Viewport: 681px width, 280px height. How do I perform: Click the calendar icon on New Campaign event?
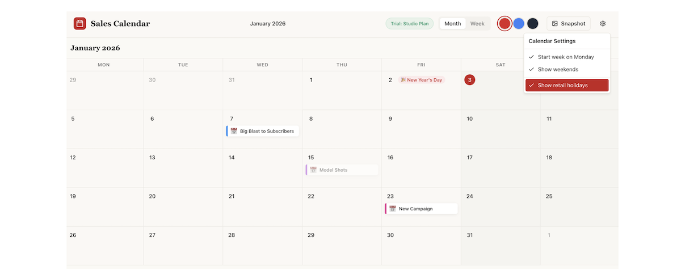click(x=393, y=209)
